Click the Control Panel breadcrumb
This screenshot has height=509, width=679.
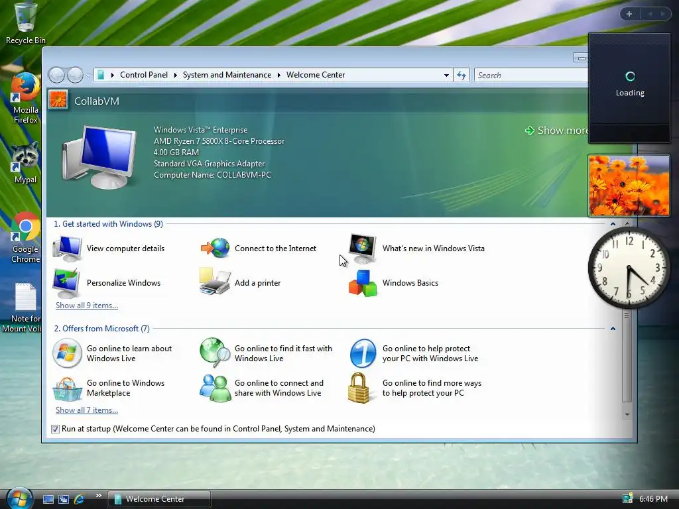(144, 75)
